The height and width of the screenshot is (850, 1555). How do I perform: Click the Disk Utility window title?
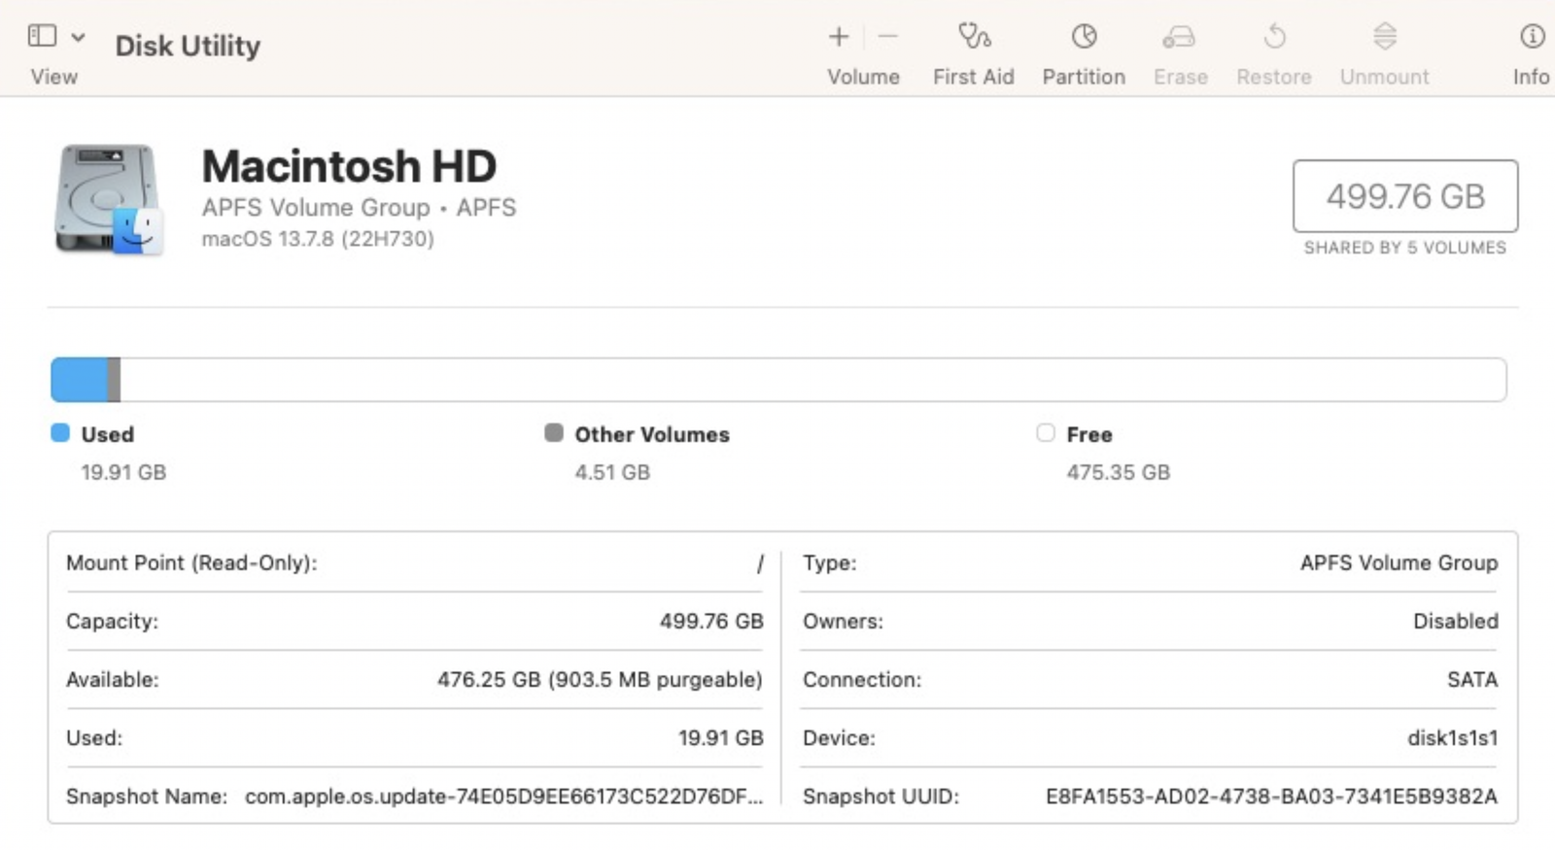[x=188, y=46]
